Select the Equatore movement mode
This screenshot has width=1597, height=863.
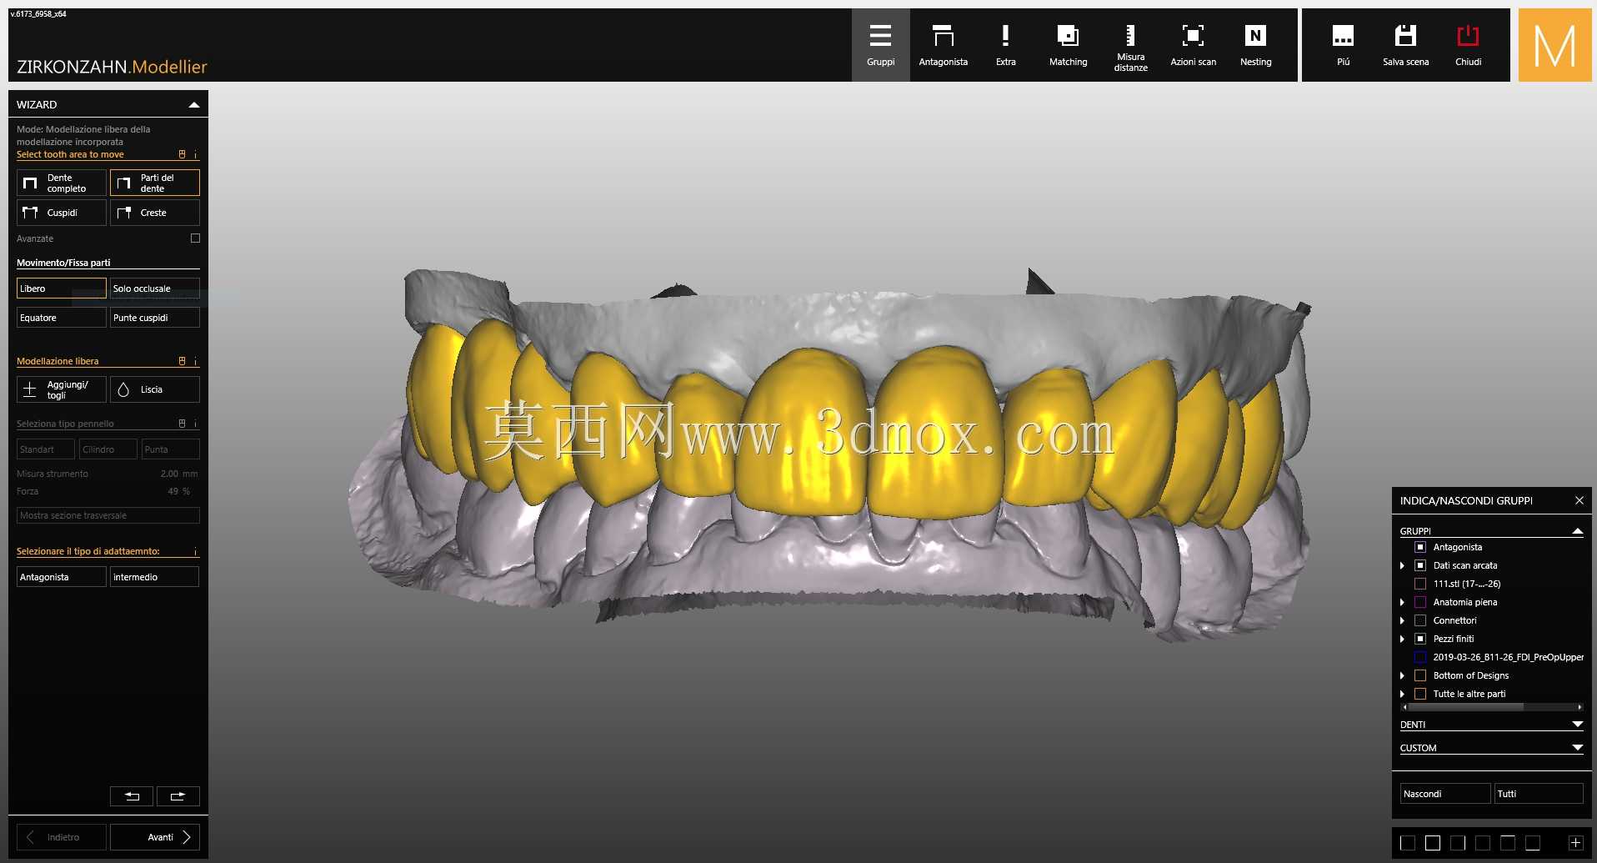(62, 318)
